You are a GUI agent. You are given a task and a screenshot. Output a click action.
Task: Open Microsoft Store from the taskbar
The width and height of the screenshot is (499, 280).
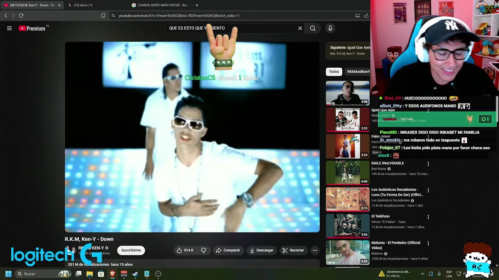[101, 274]
